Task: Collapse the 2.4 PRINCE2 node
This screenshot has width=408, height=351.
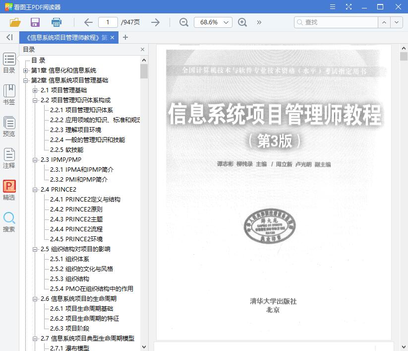Action: pyautogui.click(x=35, y=190)
